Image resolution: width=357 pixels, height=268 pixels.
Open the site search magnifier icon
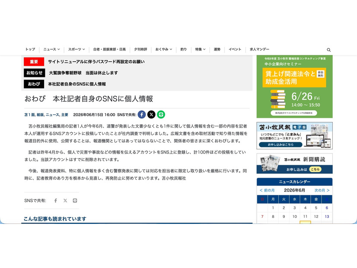pyautogui.click(x=328, y=50)
